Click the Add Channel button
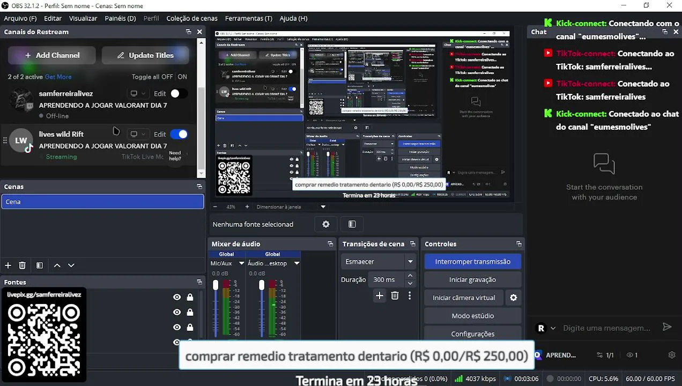The image size is (682, 386). click(52, 55)
